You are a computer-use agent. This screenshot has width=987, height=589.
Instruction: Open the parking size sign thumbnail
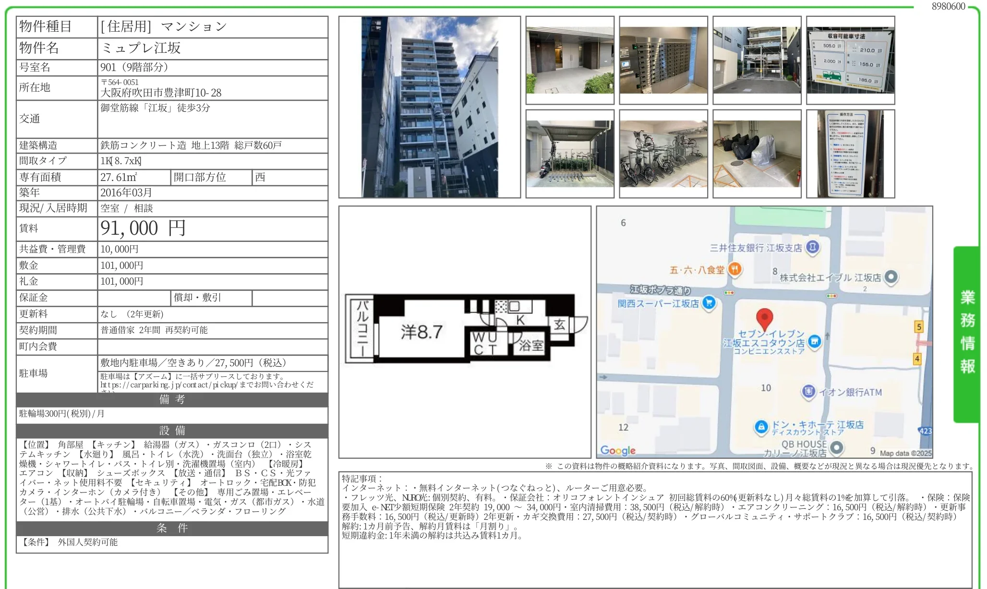pyautogui.click(x=850, y=60)
